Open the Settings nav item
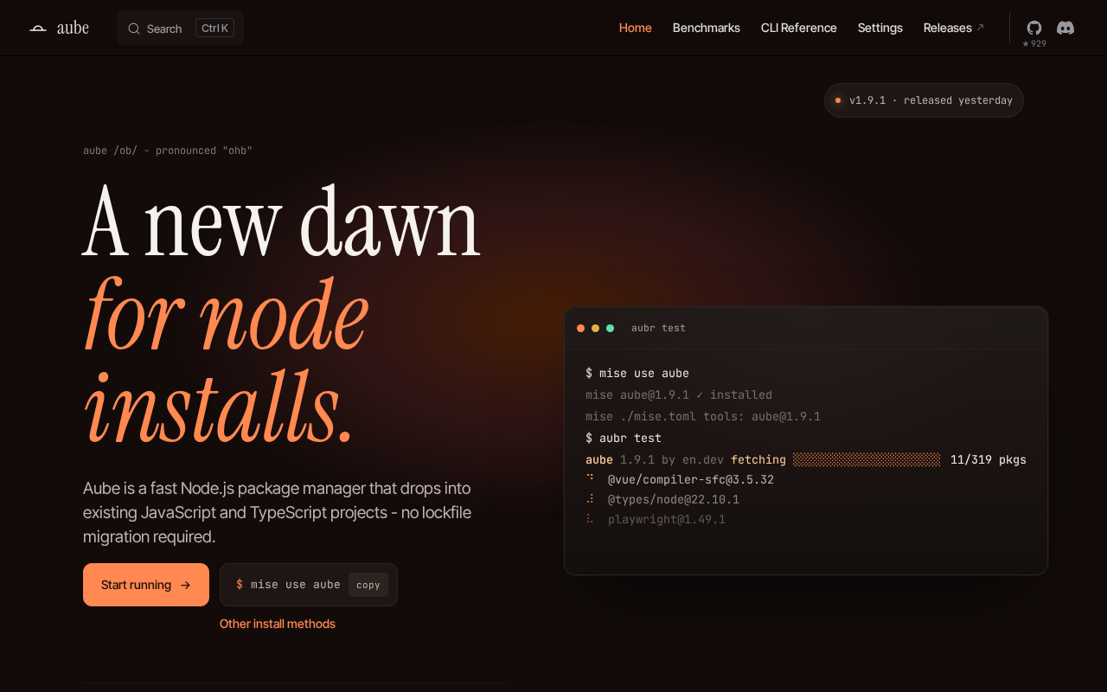 coord(880,28)
